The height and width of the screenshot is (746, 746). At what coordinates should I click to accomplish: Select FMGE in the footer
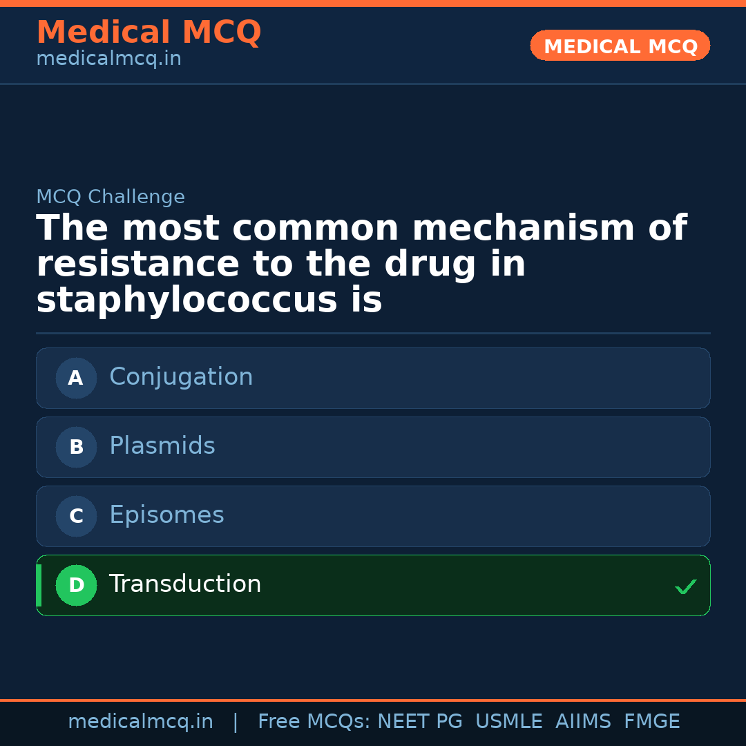pos(651,722)
